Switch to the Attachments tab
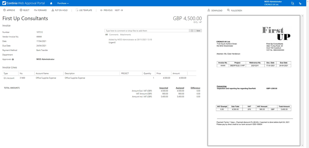The height and width of the screenshot is (148, 309). pyautogui.click(x=125, y=35)
